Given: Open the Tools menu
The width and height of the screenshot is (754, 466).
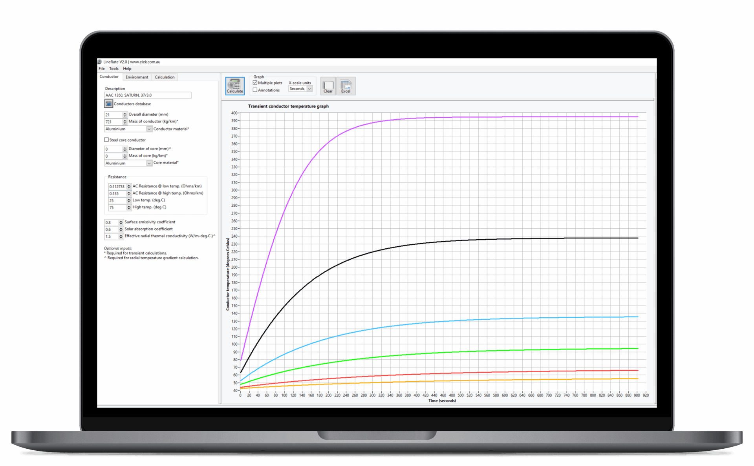Looking at the screenshot, I should click(x=113, y=69).
